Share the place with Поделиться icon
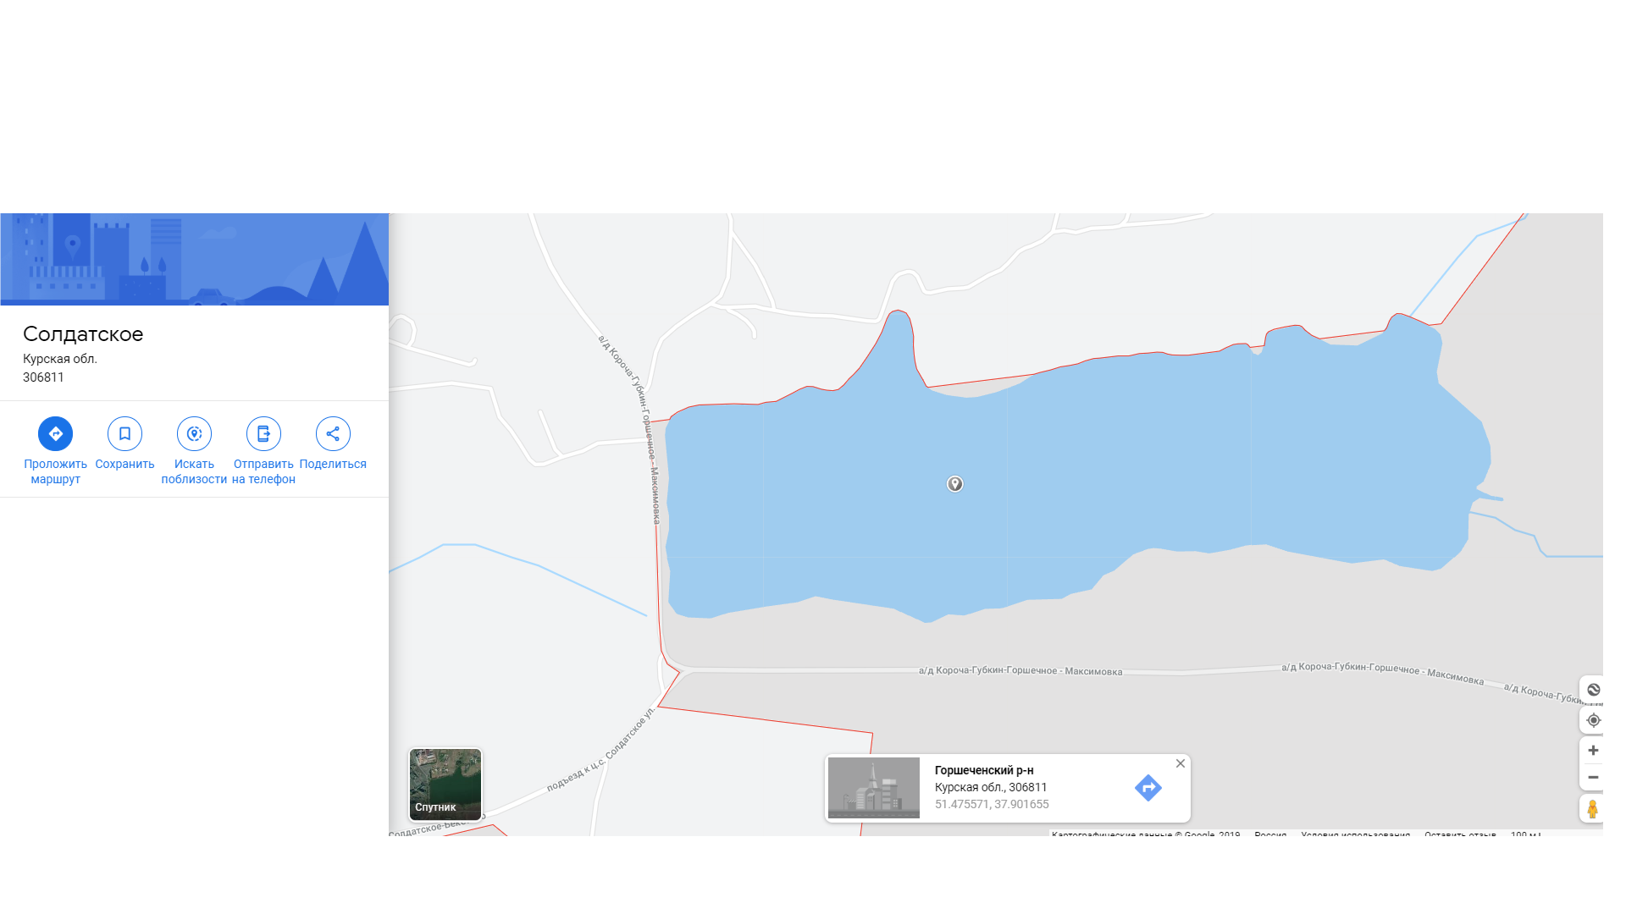The height and width of the screenshot is (914, 1626). 333,434
